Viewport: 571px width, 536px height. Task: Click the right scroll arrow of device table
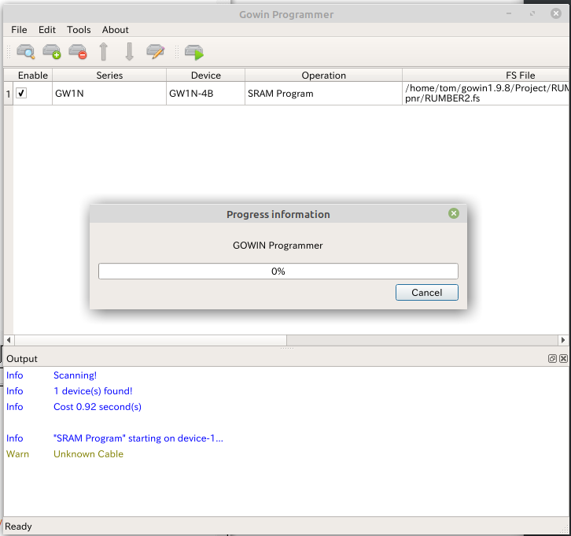point(563,340)
